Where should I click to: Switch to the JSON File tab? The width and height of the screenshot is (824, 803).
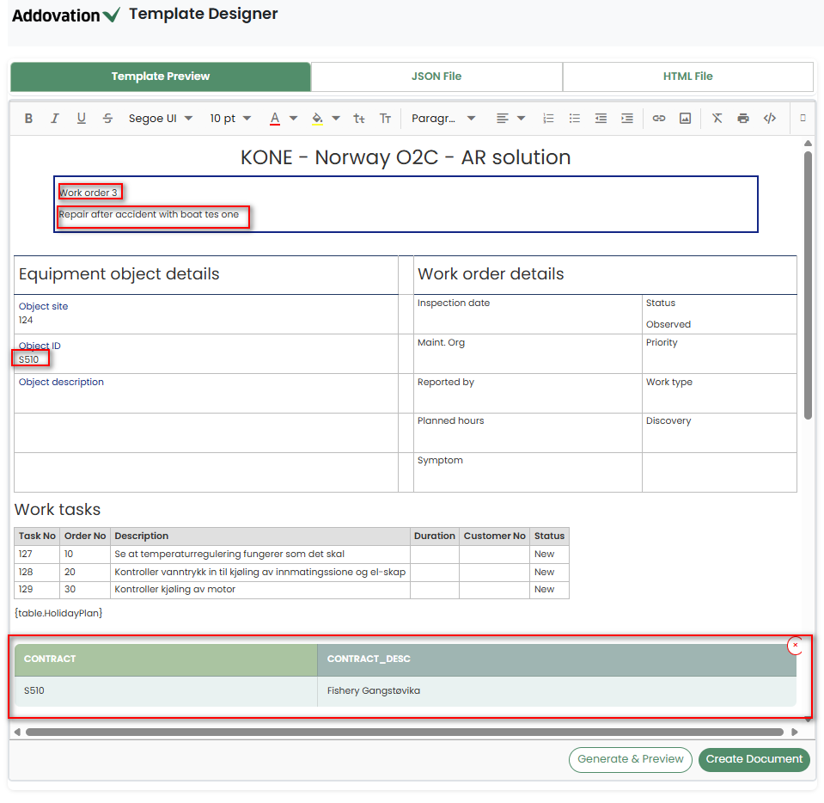coord(436,77)
